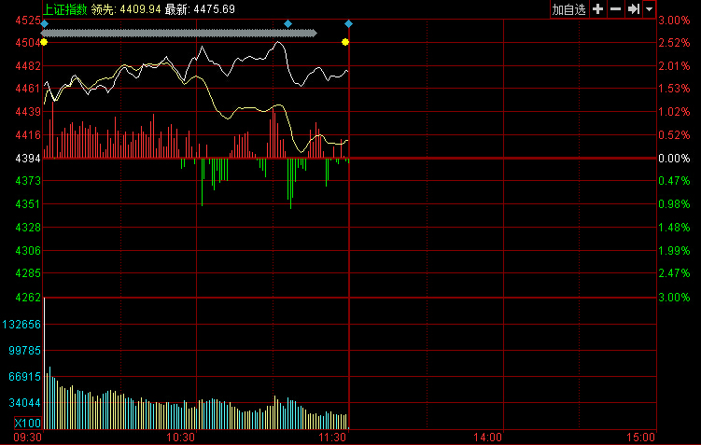Click the 加自选 add-to-watchlist button
The width and height of the screenshot is (701, 445).
tap(568, 9)
